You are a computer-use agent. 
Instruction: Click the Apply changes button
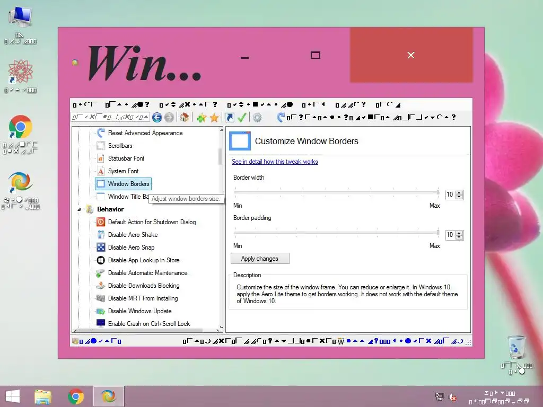(x=260, y=259)
